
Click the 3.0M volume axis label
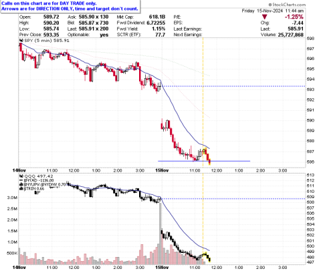[x=13, y=198]
